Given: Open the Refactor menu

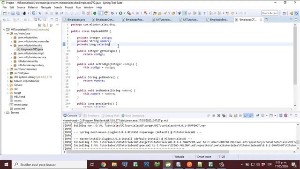Looking at the screenshot, I should pos(33,8).
